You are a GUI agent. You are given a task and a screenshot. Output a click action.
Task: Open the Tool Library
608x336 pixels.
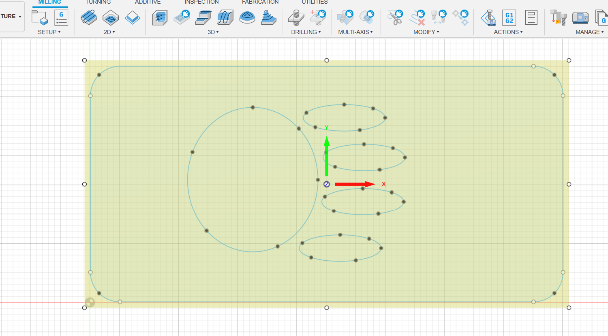coord(559,18)
